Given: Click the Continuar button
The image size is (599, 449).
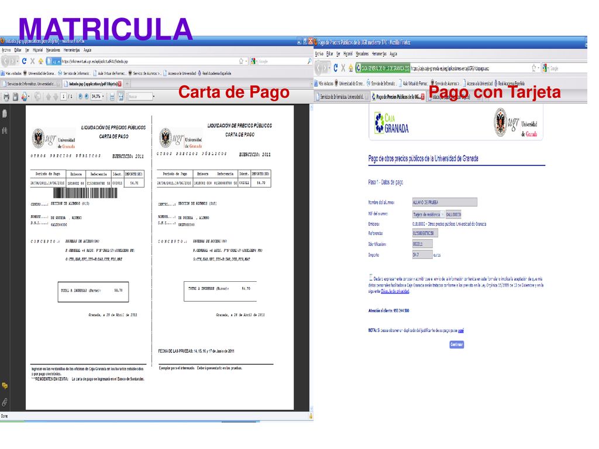Looking at the screenshot, I should [456, 344].
